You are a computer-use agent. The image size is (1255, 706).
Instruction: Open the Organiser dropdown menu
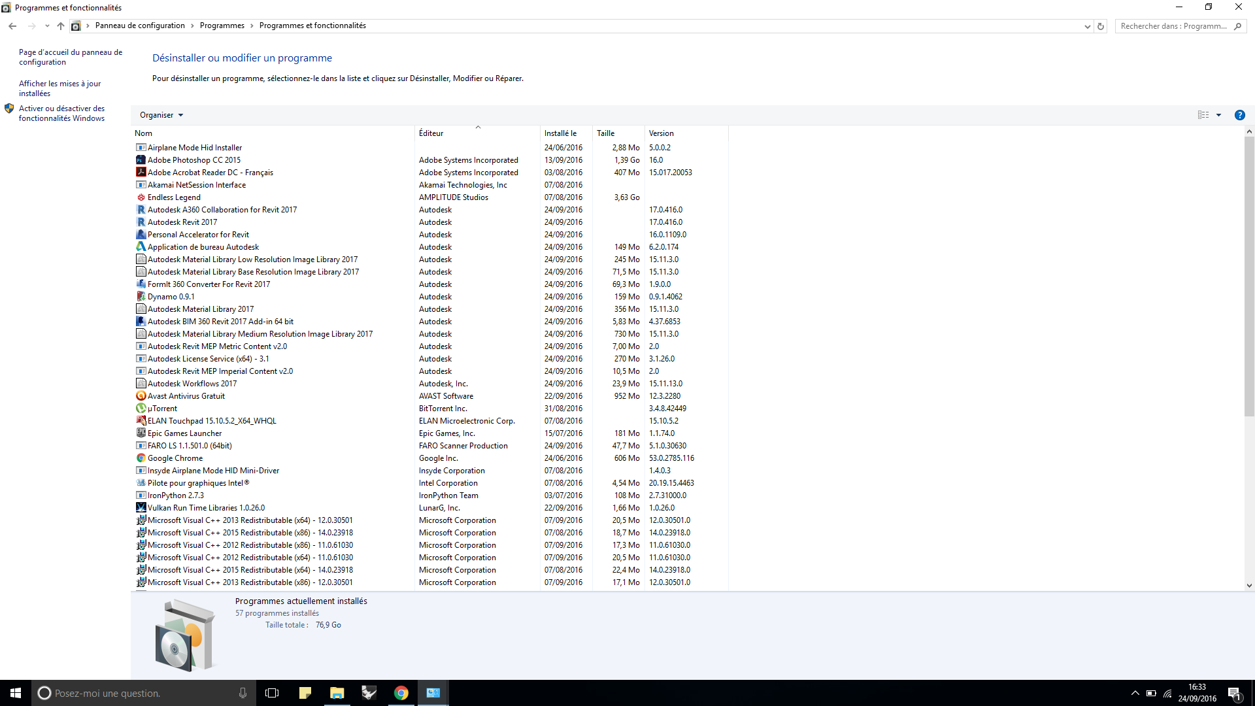coord(161,115)
